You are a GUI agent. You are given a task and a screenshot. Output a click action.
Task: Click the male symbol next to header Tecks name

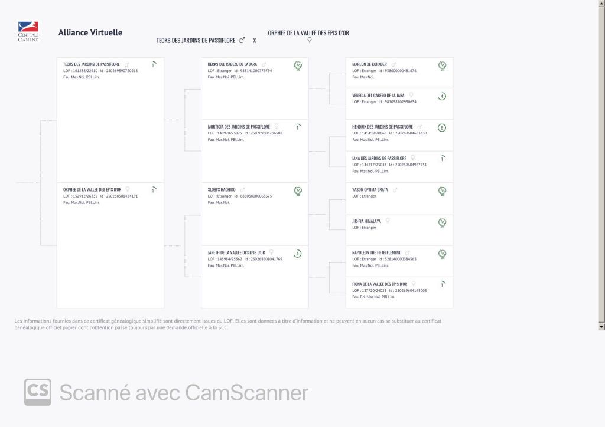(242, 41)
